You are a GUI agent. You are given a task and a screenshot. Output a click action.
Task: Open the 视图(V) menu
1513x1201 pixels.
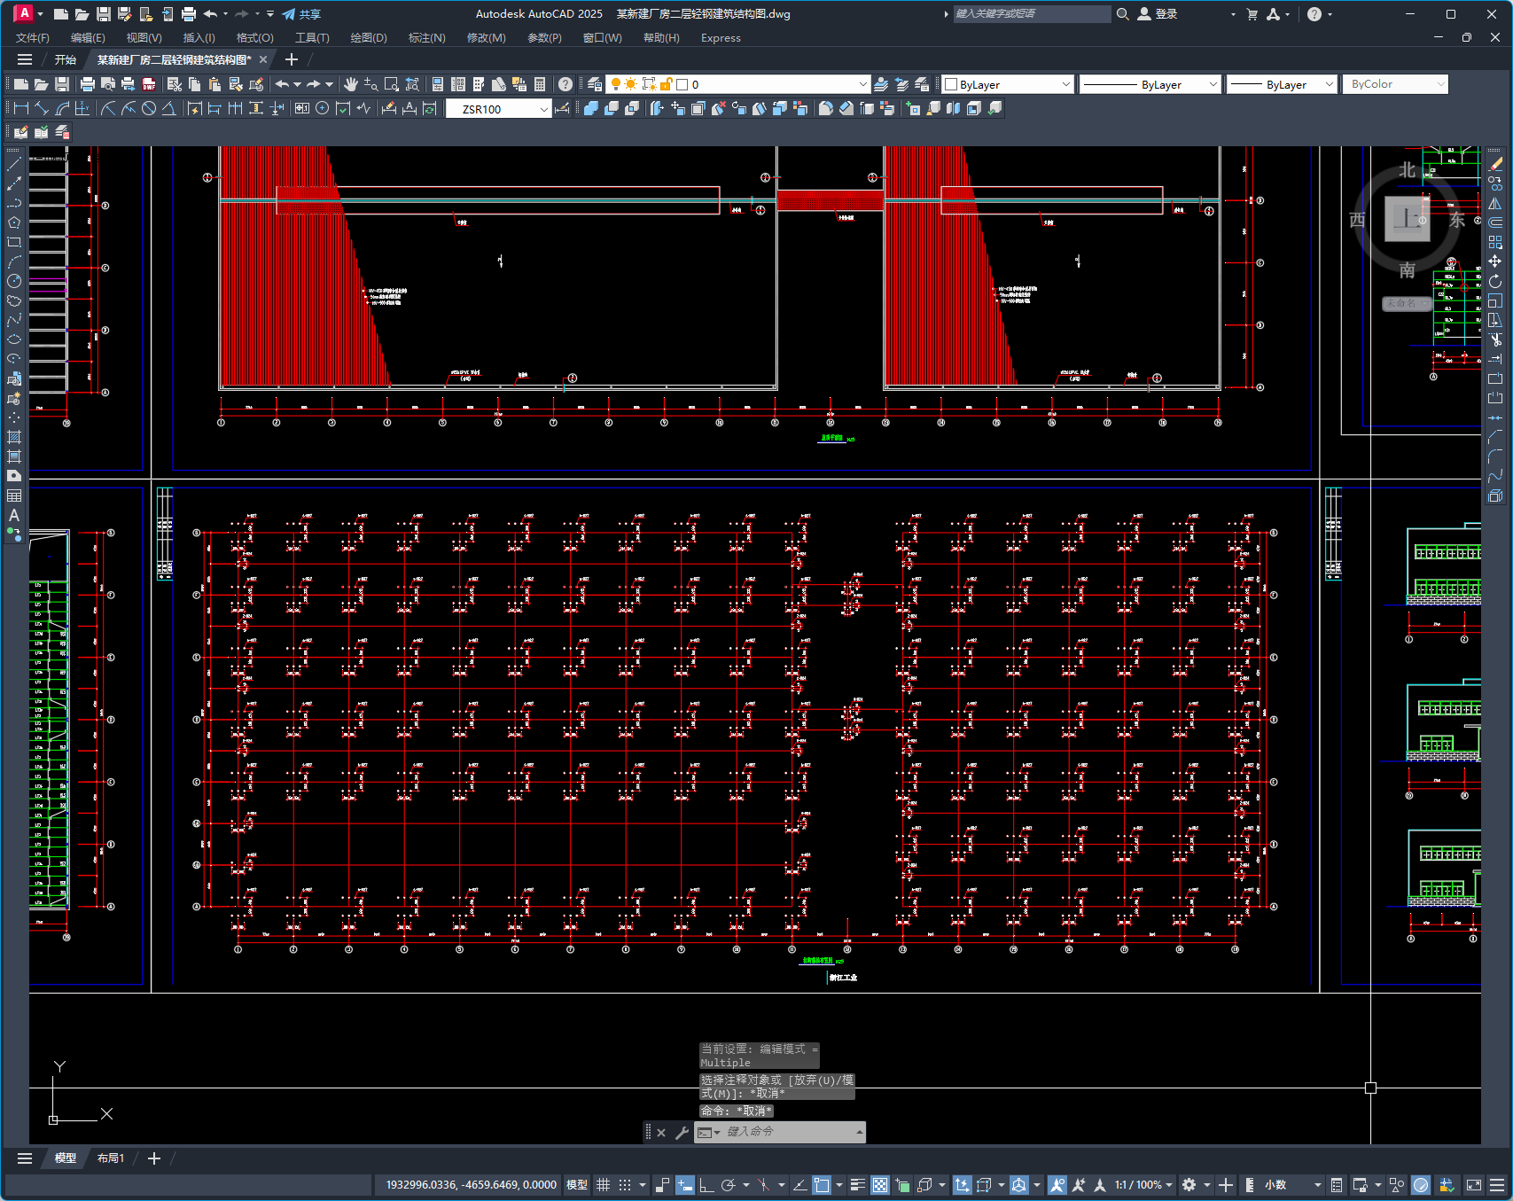coord(144,38)
